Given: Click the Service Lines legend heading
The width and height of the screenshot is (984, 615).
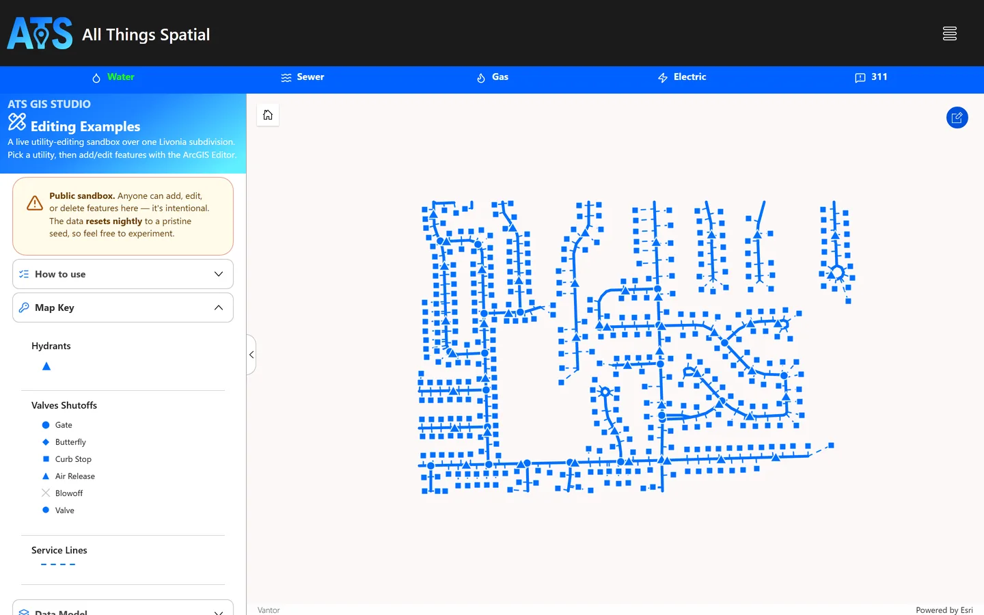Looking at the screenshot, I should [x=59, y=550].
